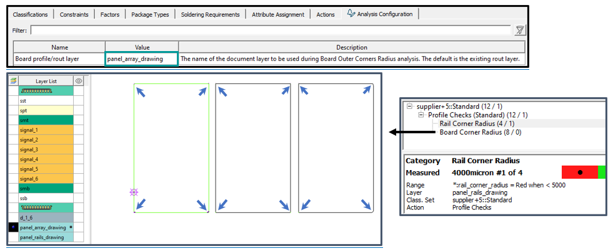The image size is (613, 251).
Task: Click the red measurement range bar
Action: click(x=580, y=173)
